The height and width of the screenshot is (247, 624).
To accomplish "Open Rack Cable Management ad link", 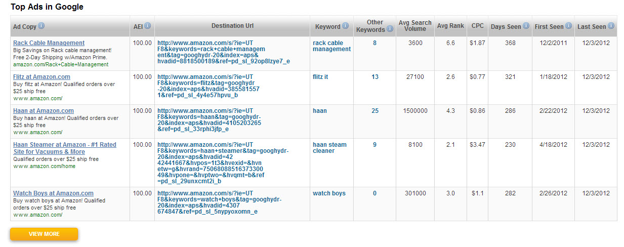I will coord(49,43).
